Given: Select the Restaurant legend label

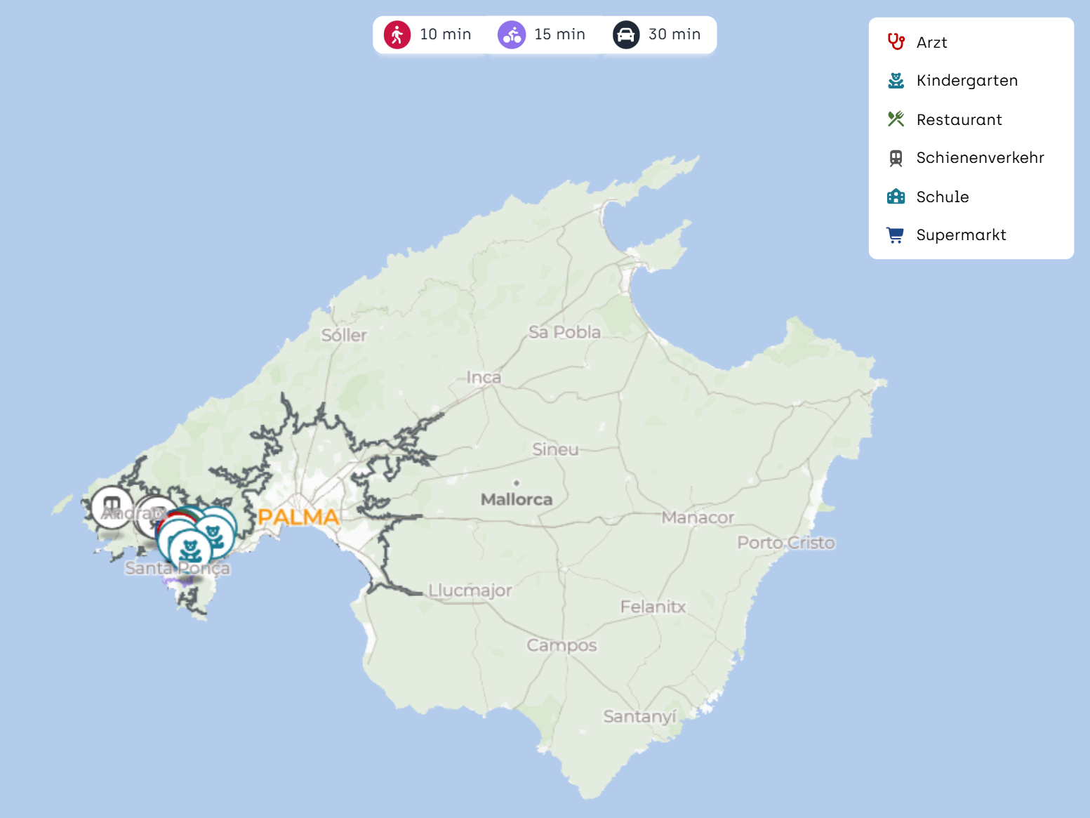Looking at the screenshot, I should [959, 119].
